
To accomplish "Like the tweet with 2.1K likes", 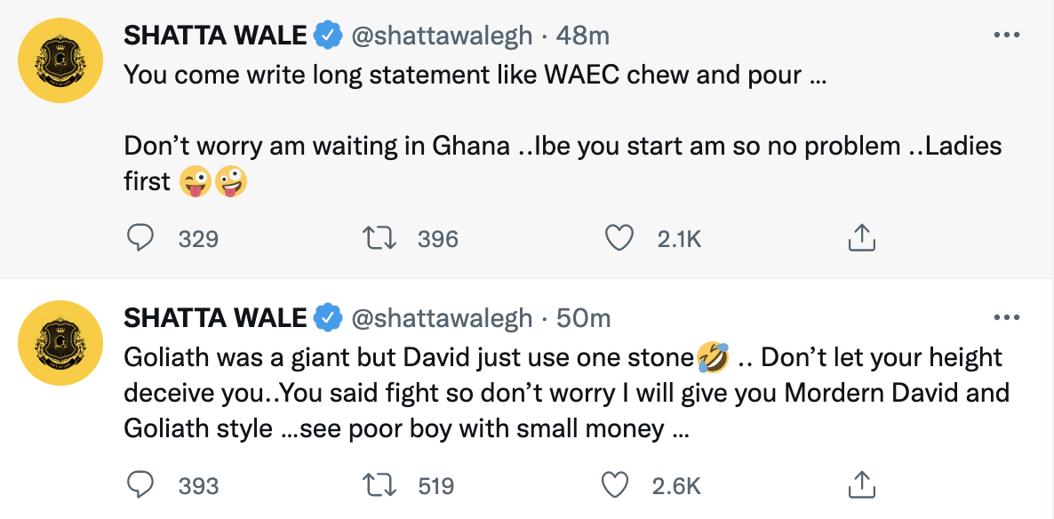I will (619, 238).
